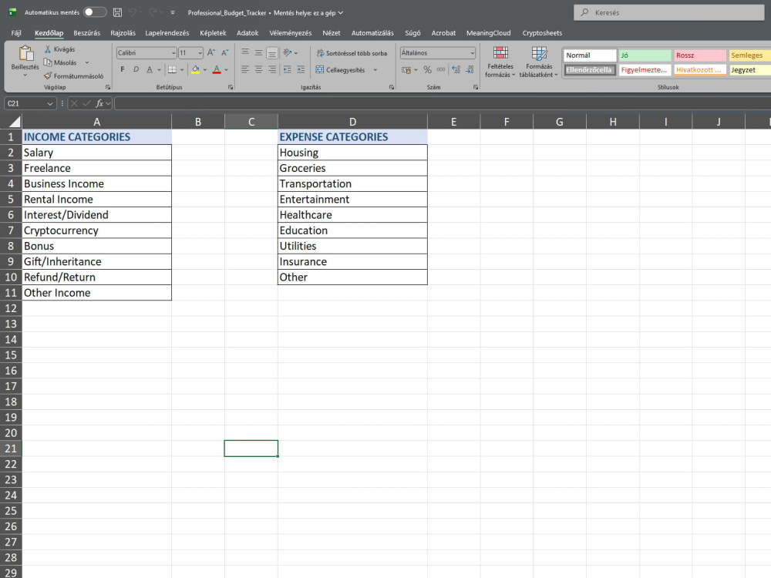Click the borders icon
Viewport: 771px width, 578px height.
tap(172, 70)
